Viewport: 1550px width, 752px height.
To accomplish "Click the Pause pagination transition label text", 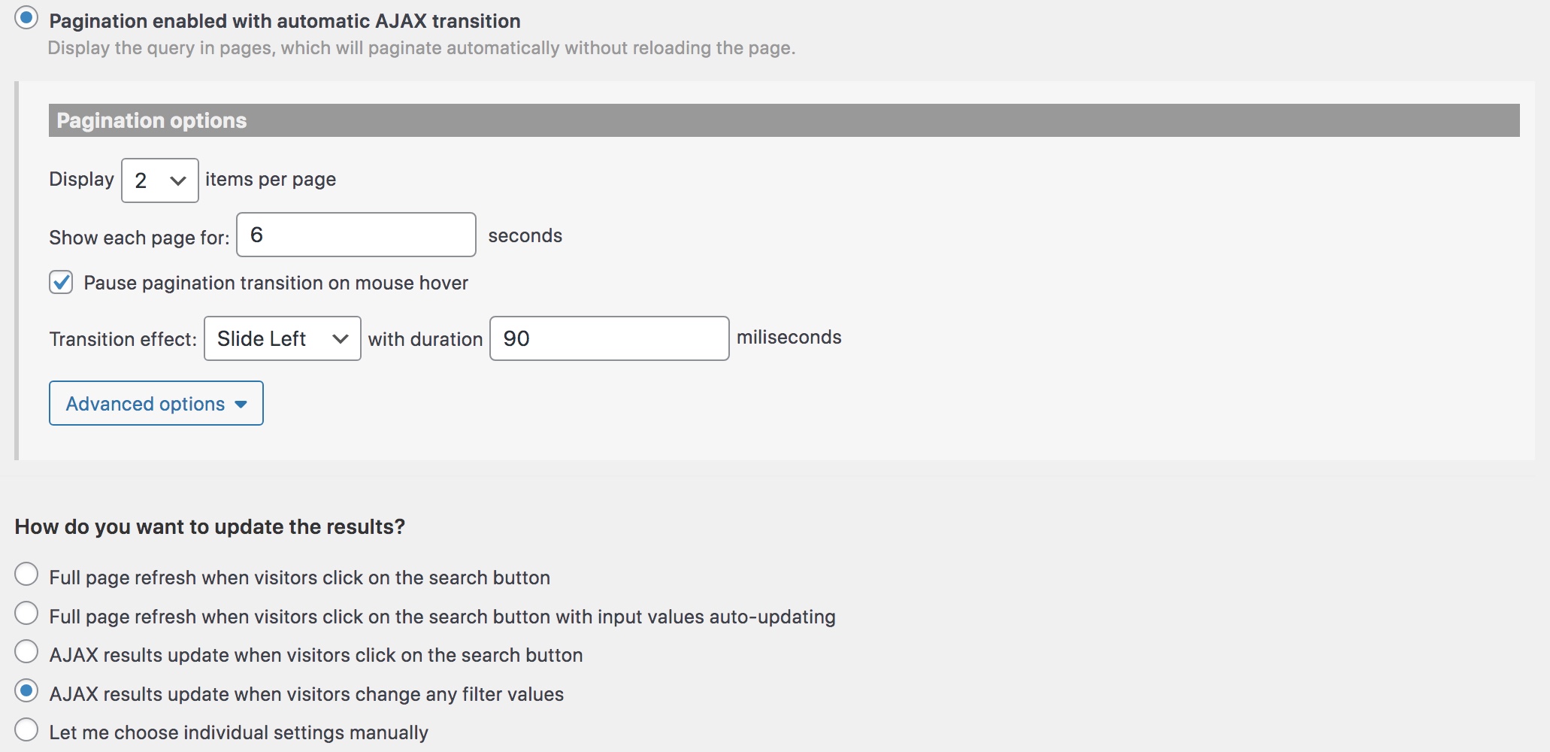I will tap(276, 284).
